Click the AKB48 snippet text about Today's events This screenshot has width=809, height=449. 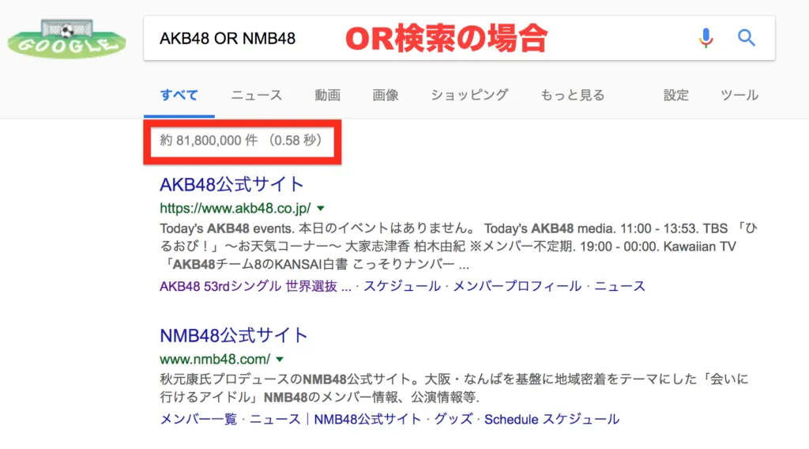pos(458,246)
